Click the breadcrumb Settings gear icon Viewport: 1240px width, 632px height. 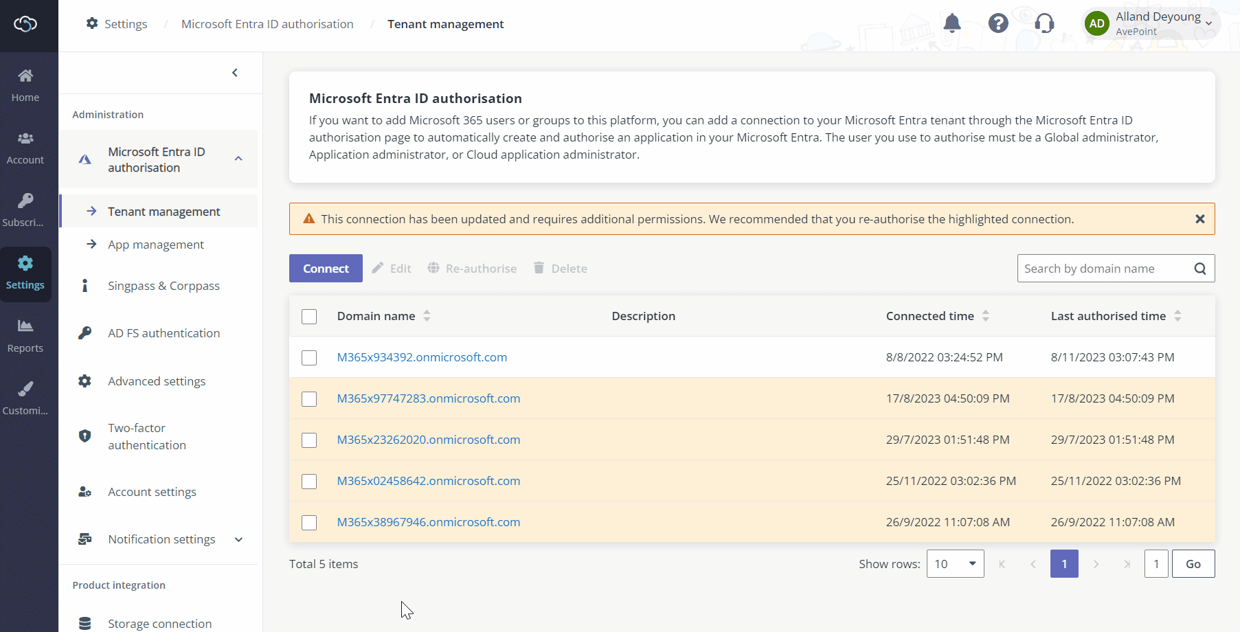pyautogui.click(x=92, y=23)
